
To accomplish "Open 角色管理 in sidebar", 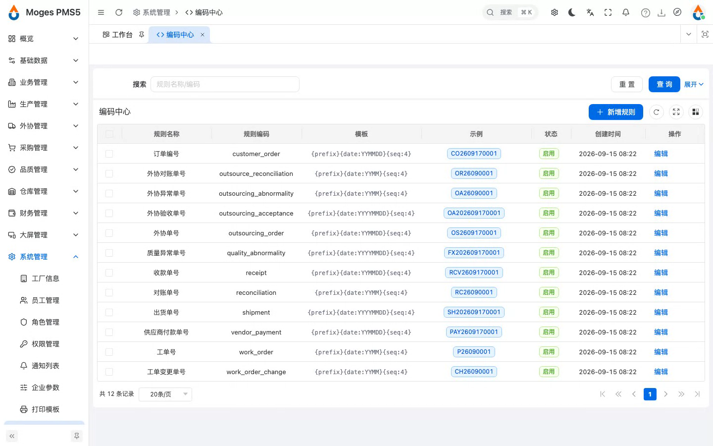I will pos(45,322).
